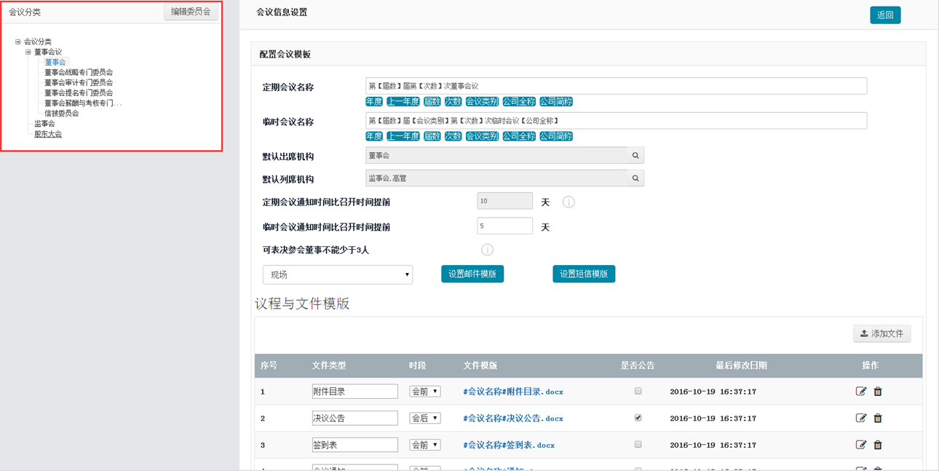Viewport: 939px width, 471px height.
Task: Edit the 决议公告 row with pencil icon
Action: click(x=861, y=418)
